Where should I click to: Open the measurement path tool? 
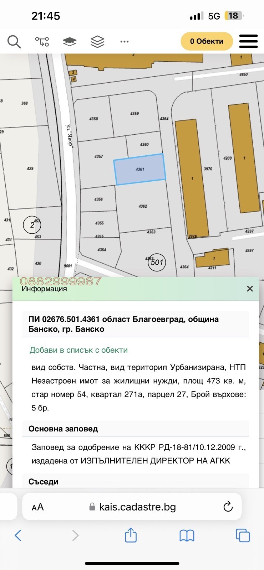pyautogui.click(x=42, y=42)
